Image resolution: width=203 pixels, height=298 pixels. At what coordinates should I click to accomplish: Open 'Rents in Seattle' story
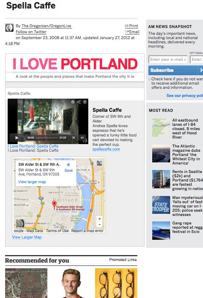pyautogui.click(x=187, y=180)
